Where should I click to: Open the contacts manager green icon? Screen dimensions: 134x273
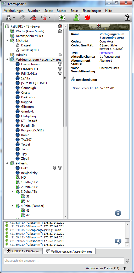click(x=76, y=18)
